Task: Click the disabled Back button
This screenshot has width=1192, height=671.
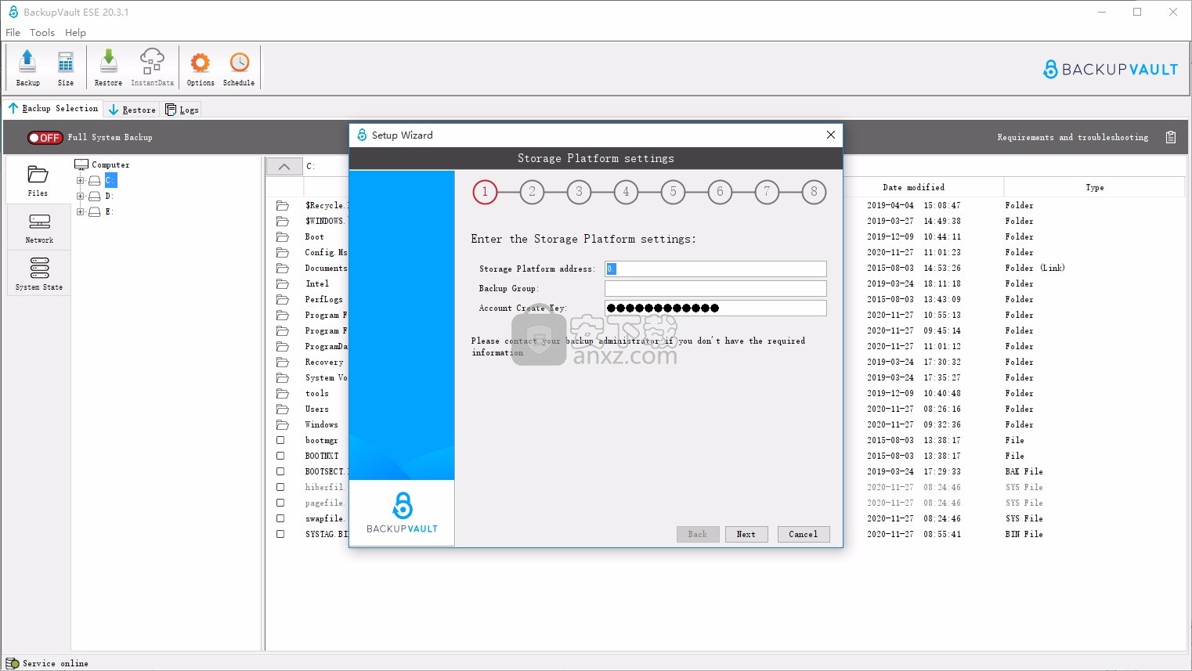Action: pos(698,534)
